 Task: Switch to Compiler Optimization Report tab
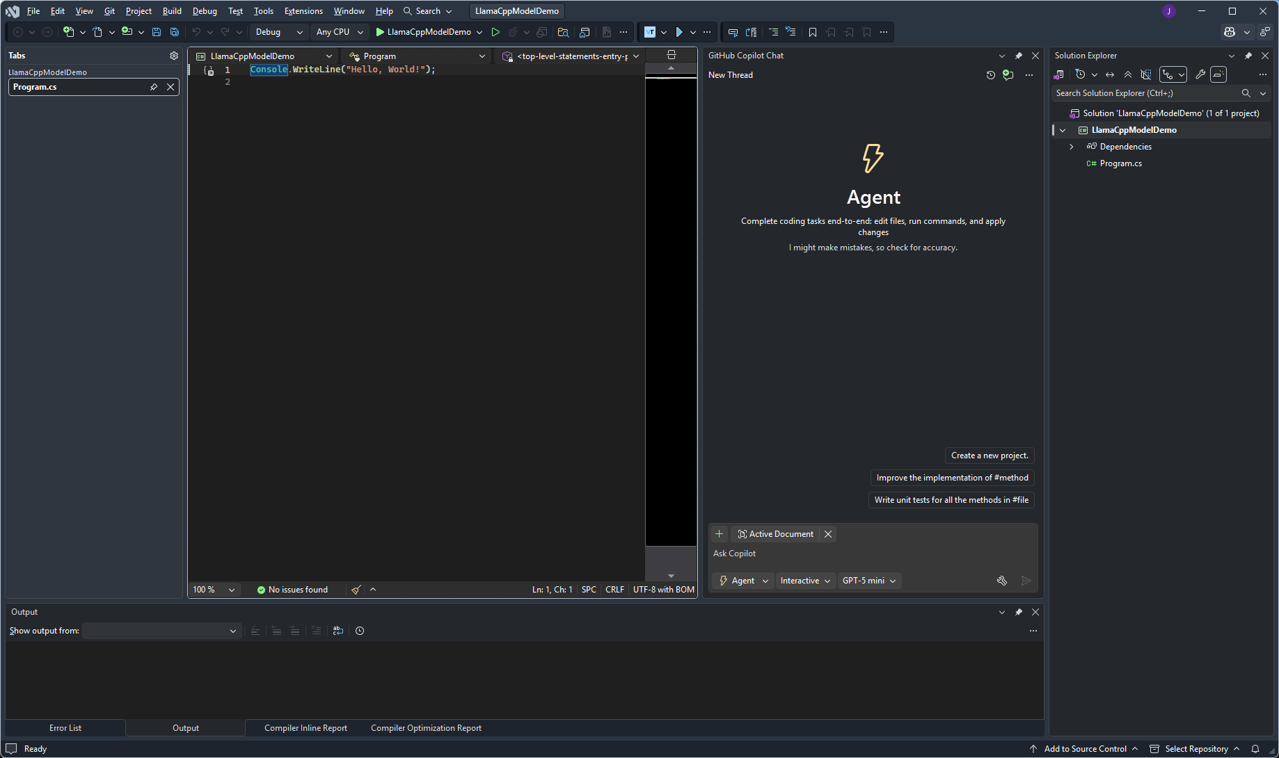point(426,728)
